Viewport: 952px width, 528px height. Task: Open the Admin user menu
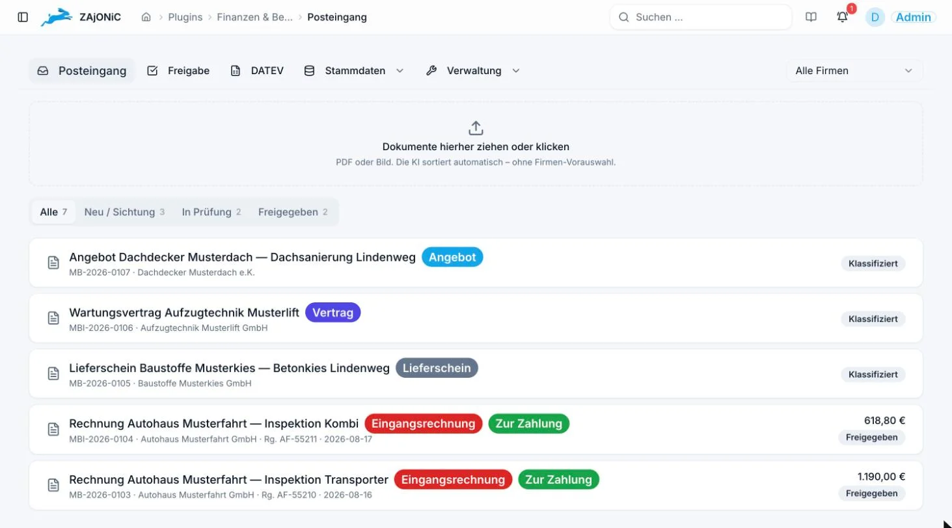click(914, 18)
